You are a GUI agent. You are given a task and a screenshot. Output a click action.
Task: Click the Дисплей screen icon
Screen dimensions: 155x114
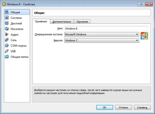point(7,23)
